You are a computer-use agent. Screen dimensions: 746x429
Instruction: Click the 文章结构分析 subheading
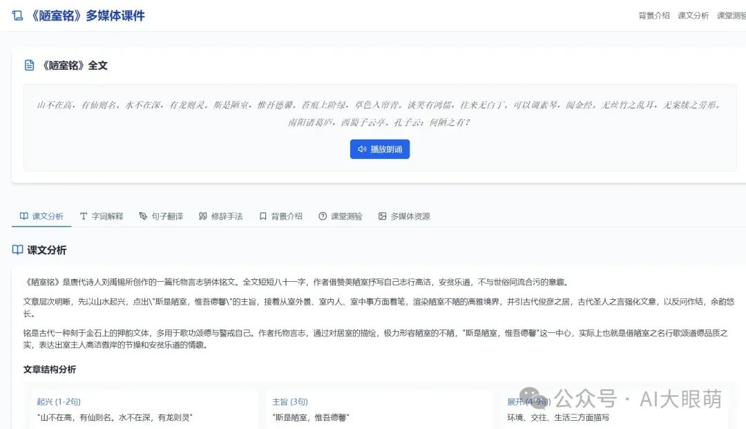50,370
